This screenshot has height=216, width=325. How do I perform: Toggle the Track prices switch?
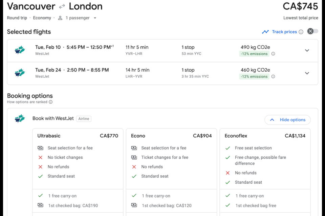(x=312, y=31)
